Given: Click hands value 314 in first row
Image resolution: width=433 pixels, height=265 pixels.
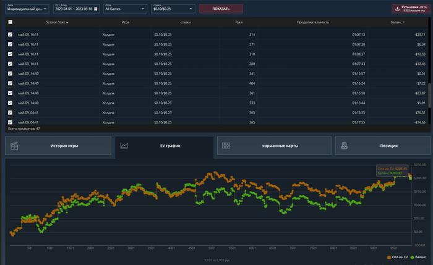Looking at the screenshot, I should pyautogui.click(x=252, y=35).
